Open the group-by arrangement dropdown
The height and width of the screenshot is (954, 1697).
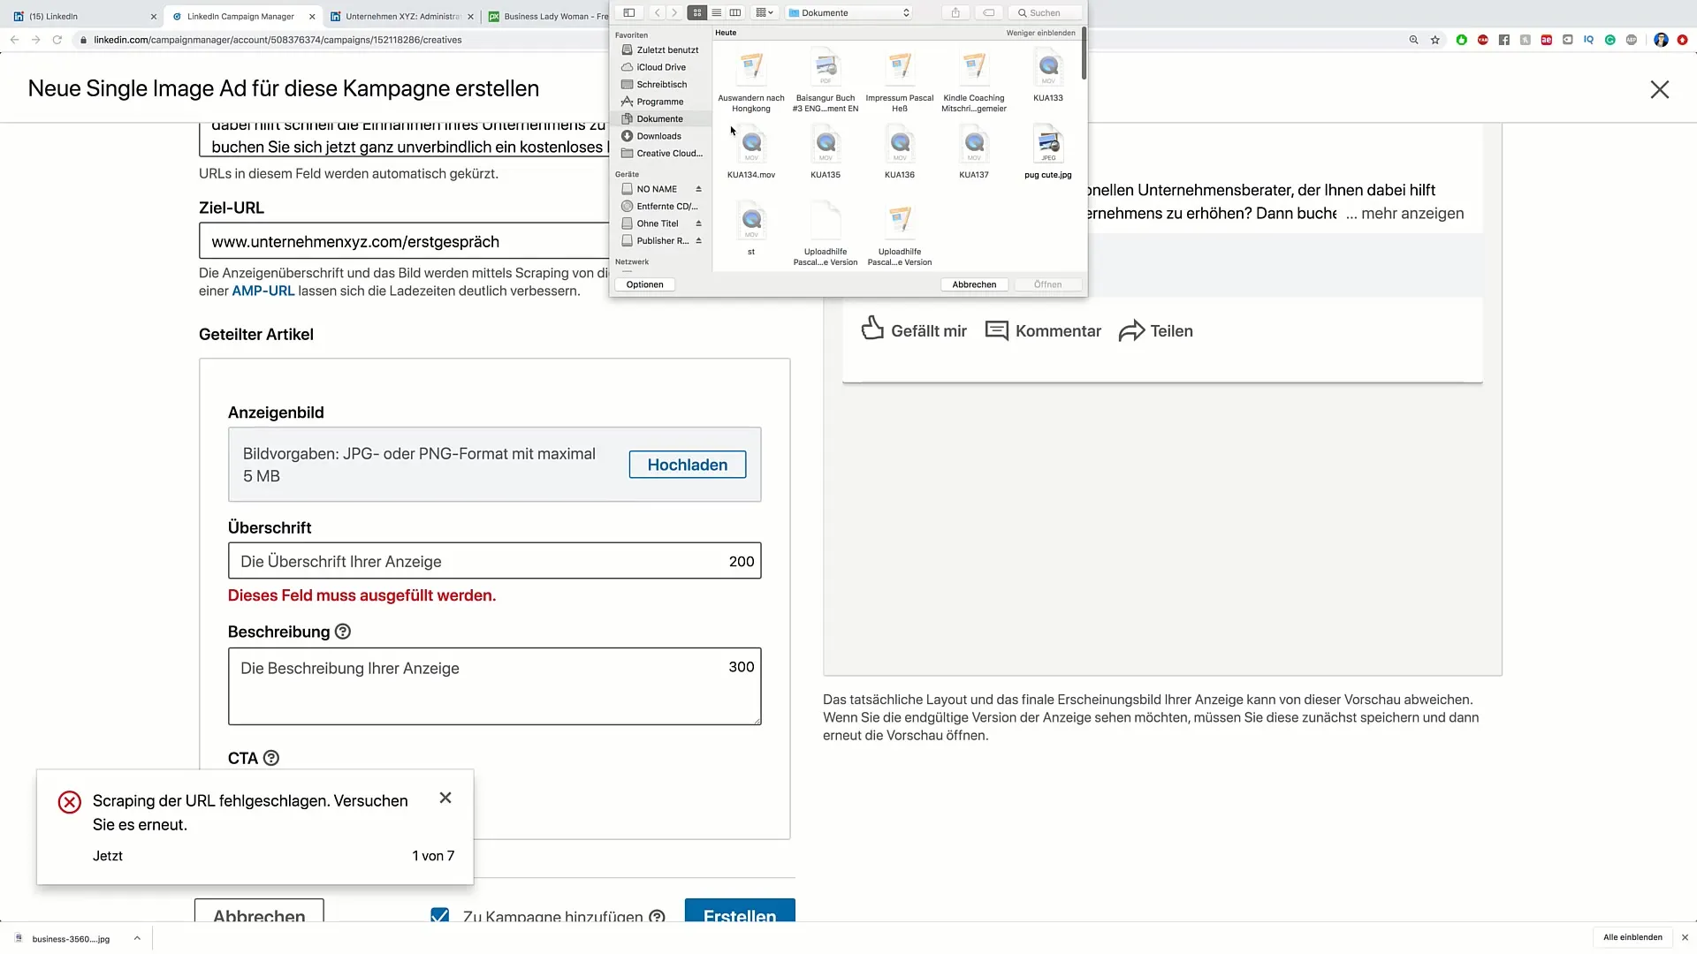765,13
